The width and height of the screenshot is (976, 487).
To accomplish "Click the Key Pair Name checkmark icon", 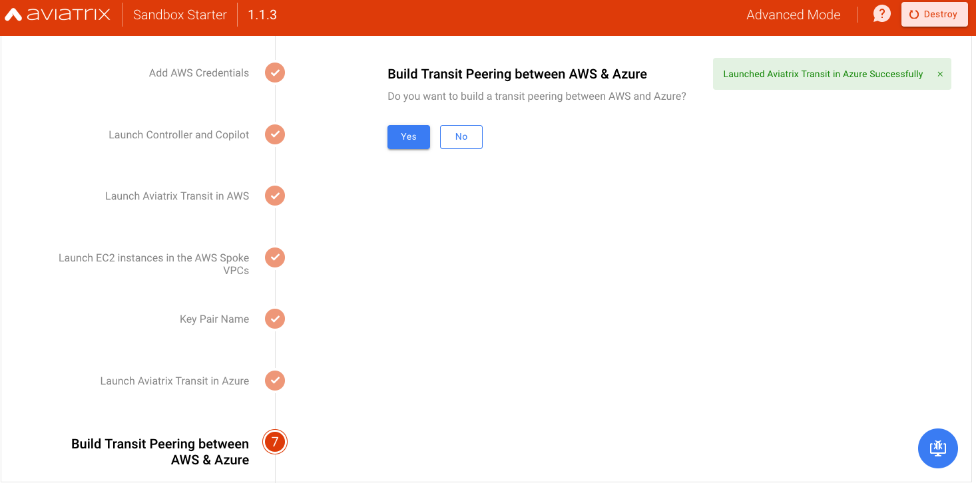I will (275, 319).
